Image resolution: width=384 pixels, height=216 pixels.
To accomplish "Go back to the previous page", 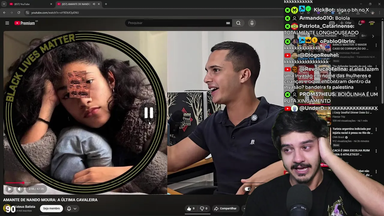I will [4, 13].
